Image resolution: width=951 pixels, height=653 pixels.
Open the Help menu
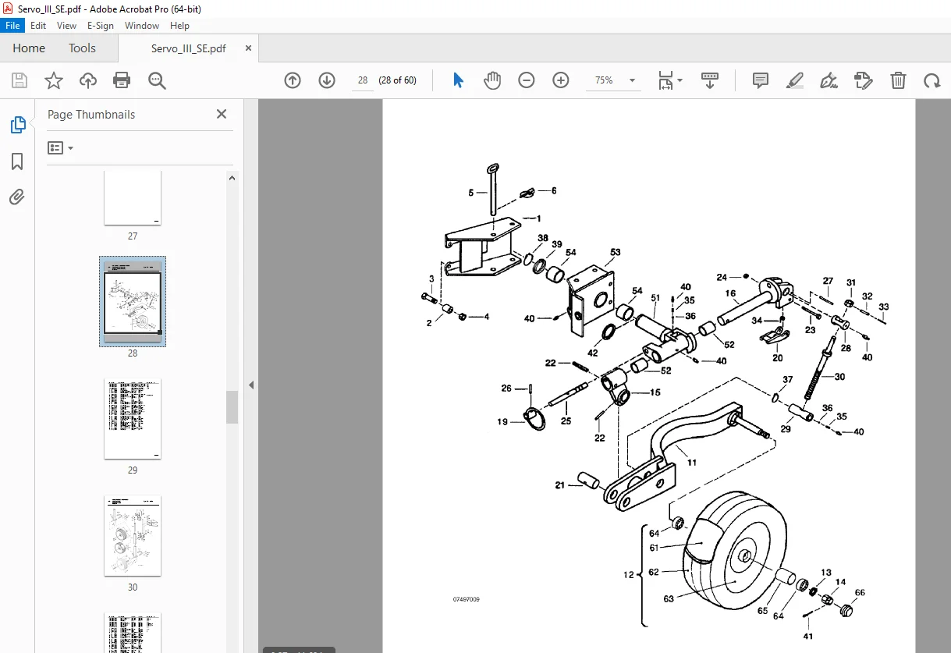179,26
